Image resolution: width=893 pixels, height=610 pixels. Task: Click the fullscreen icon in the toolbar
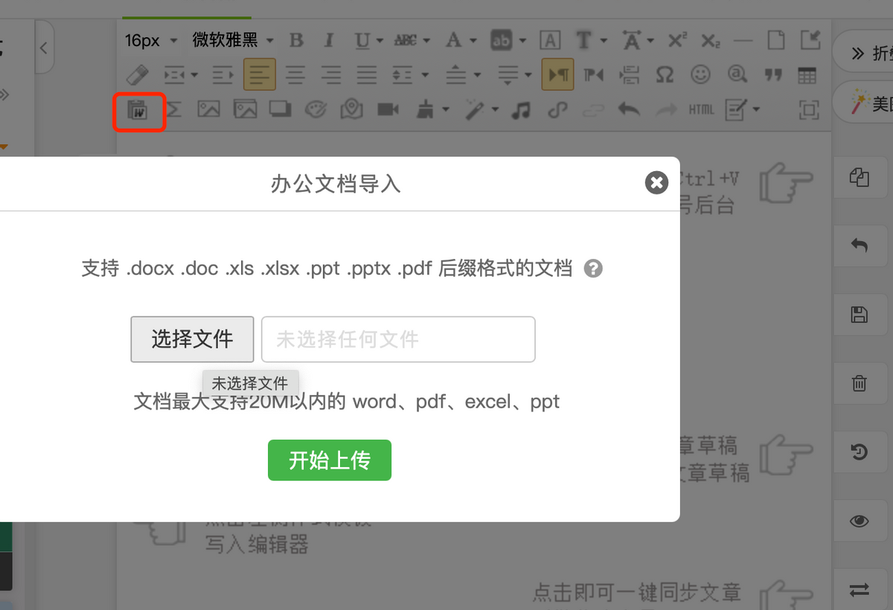pyautogui.click(x=808, y=110)
